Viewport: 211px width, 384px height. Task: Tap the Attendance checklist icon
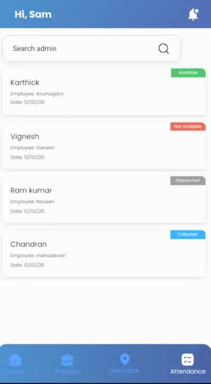[x=187, y=359]
